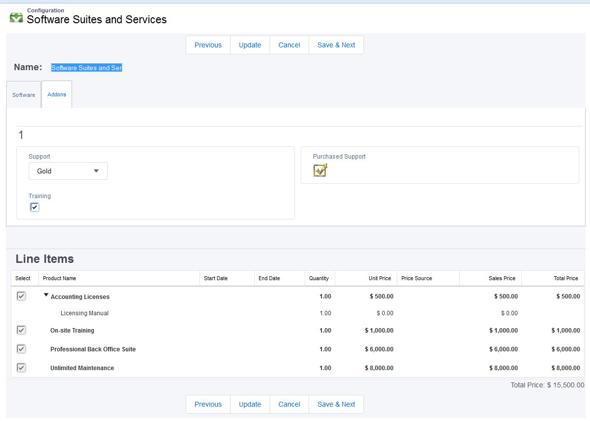The width and height of the screenshot is (590, 421).
Task: Click the bottom Save & Next button
Action: coord(336,404)
